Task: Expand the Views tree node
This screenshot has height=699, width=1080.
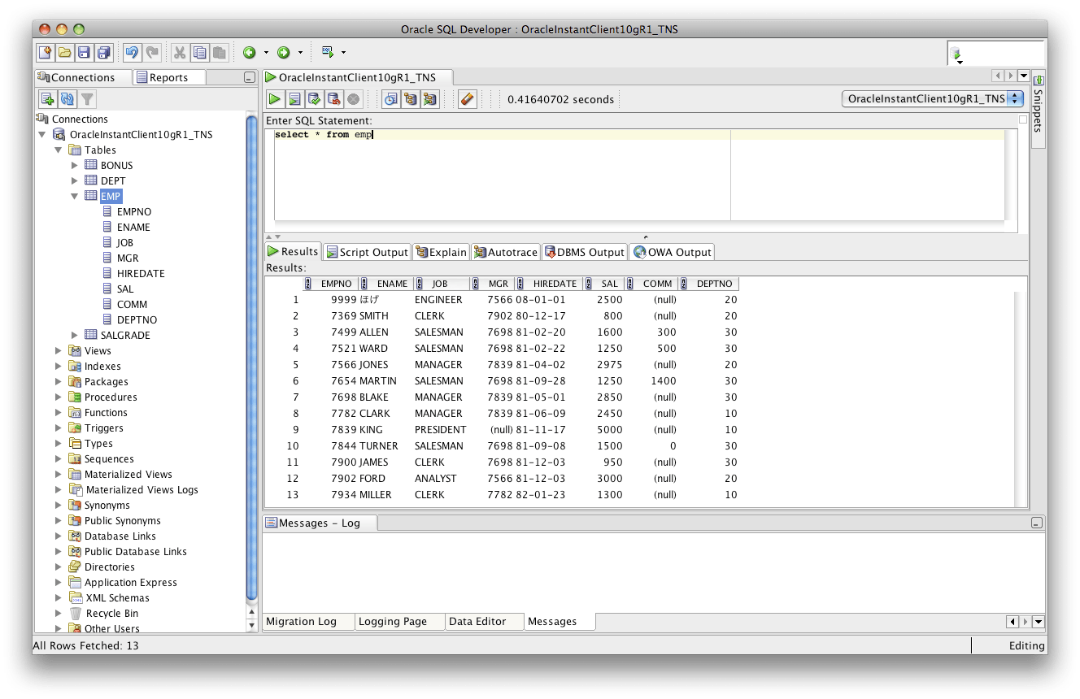Action: point(58,351)
